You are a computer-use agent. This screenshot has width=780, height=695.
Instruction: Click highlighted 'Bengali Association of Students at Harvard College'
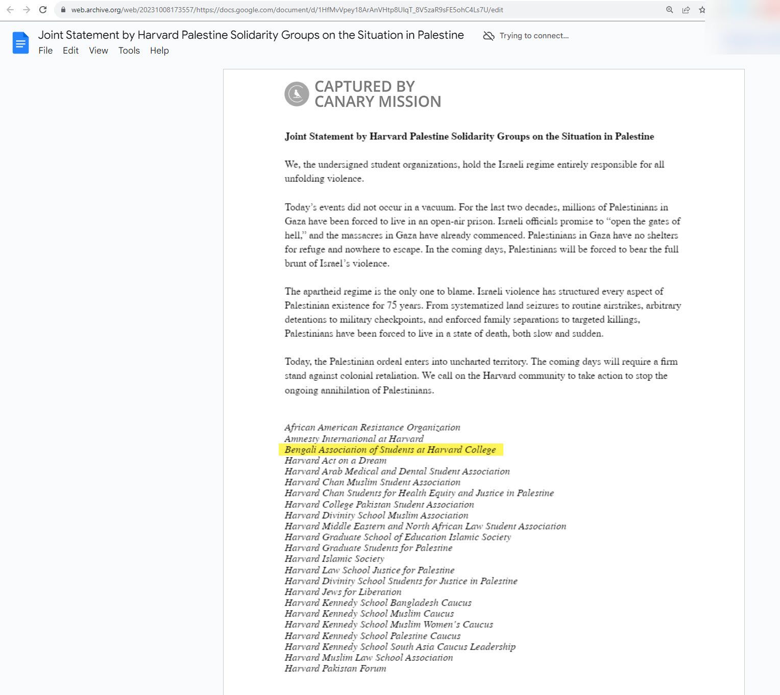click(x=391, y=450)
